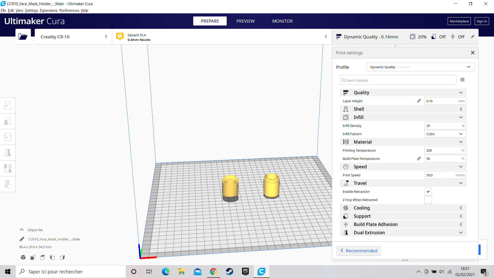Open Infill Pattern Cubic dropdown
Image resolution: width=494 pixels, height=278 pixels.
(x=445, y=134)
